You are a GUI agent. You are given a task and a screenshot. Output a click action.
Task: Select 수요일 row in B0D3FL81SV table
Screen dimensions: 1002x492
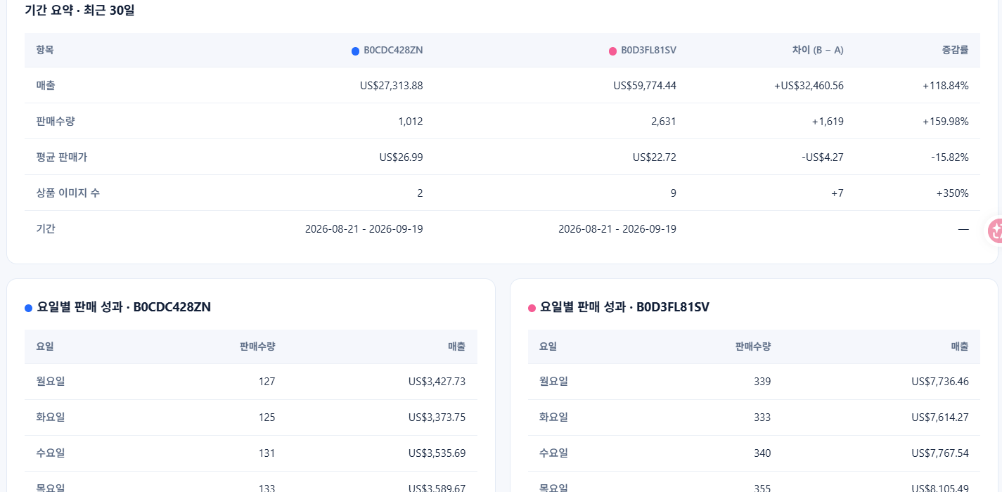click(x=754, y=453)
